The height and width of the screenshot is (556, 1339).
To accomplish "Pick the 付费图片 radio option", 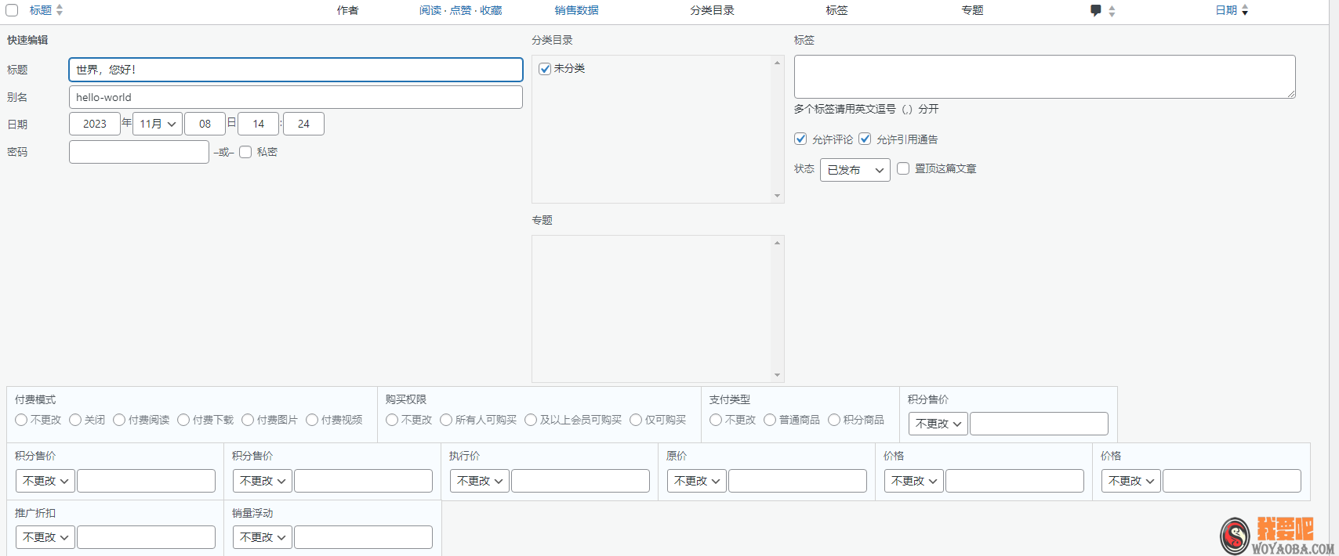I will (248, 420).
